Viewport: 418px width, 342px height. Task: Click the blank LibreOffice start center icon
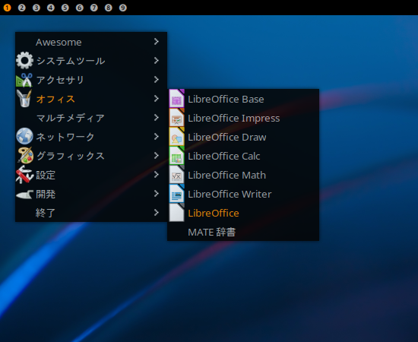click(177, 213)
